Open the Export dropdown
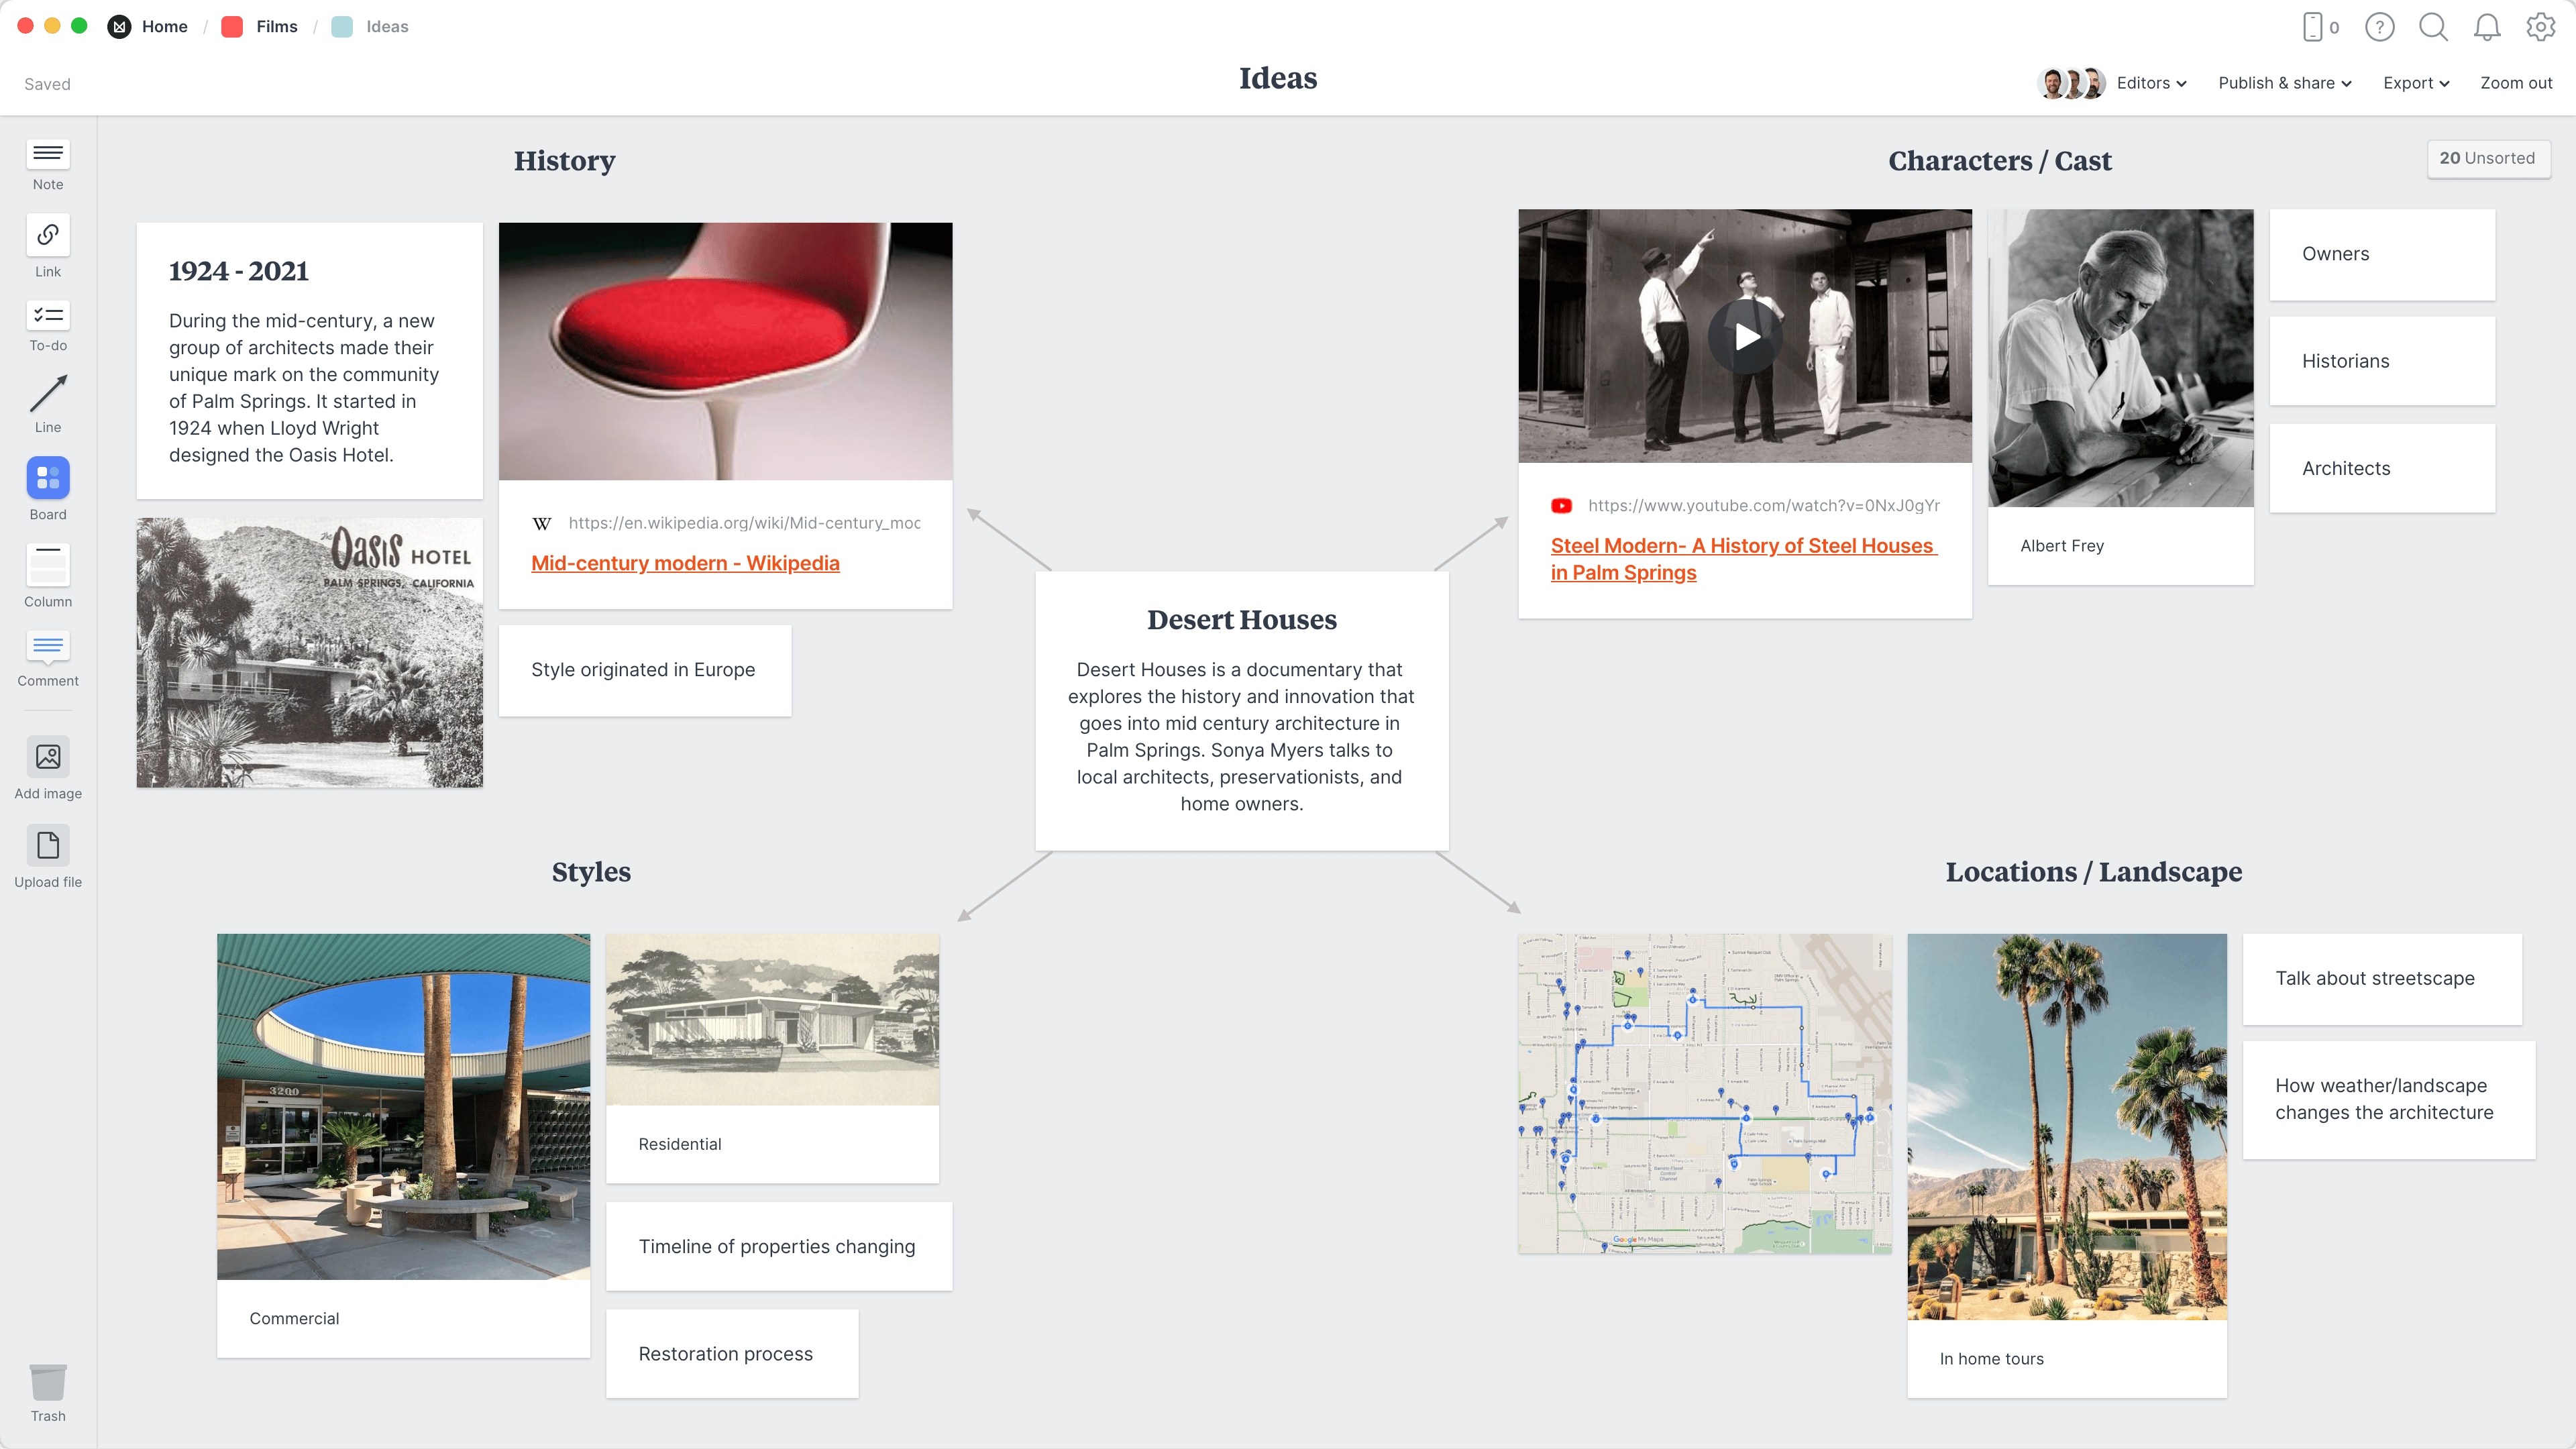Image resolution: width=2576 pixels, height=1449 pixels. [2416, 83]
